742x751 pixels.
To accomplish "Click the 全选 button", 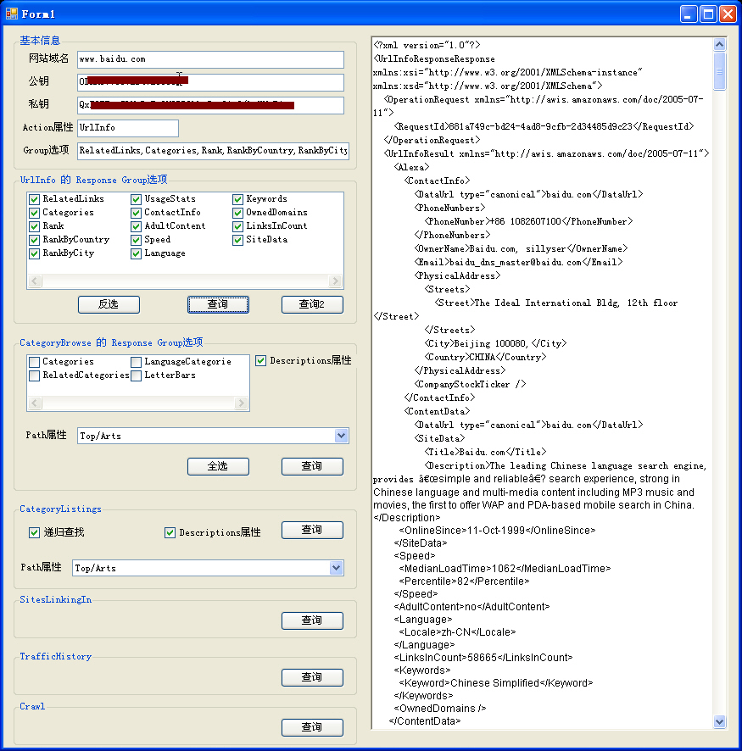I will [218, 466].
